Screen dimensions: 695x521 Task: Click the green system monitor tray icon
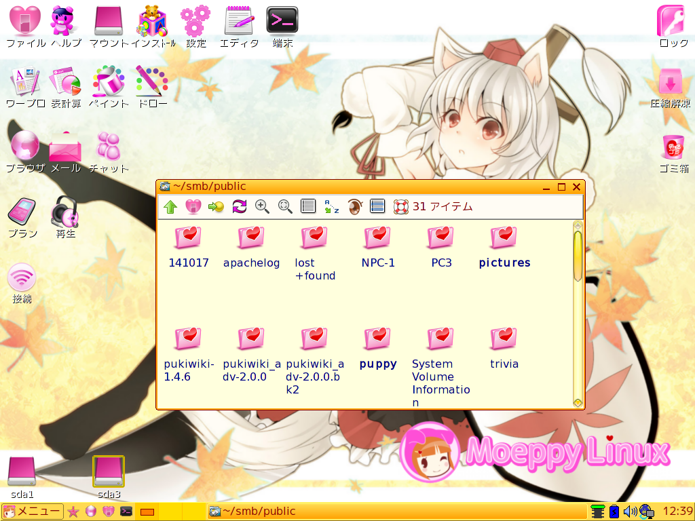(598, 512)
